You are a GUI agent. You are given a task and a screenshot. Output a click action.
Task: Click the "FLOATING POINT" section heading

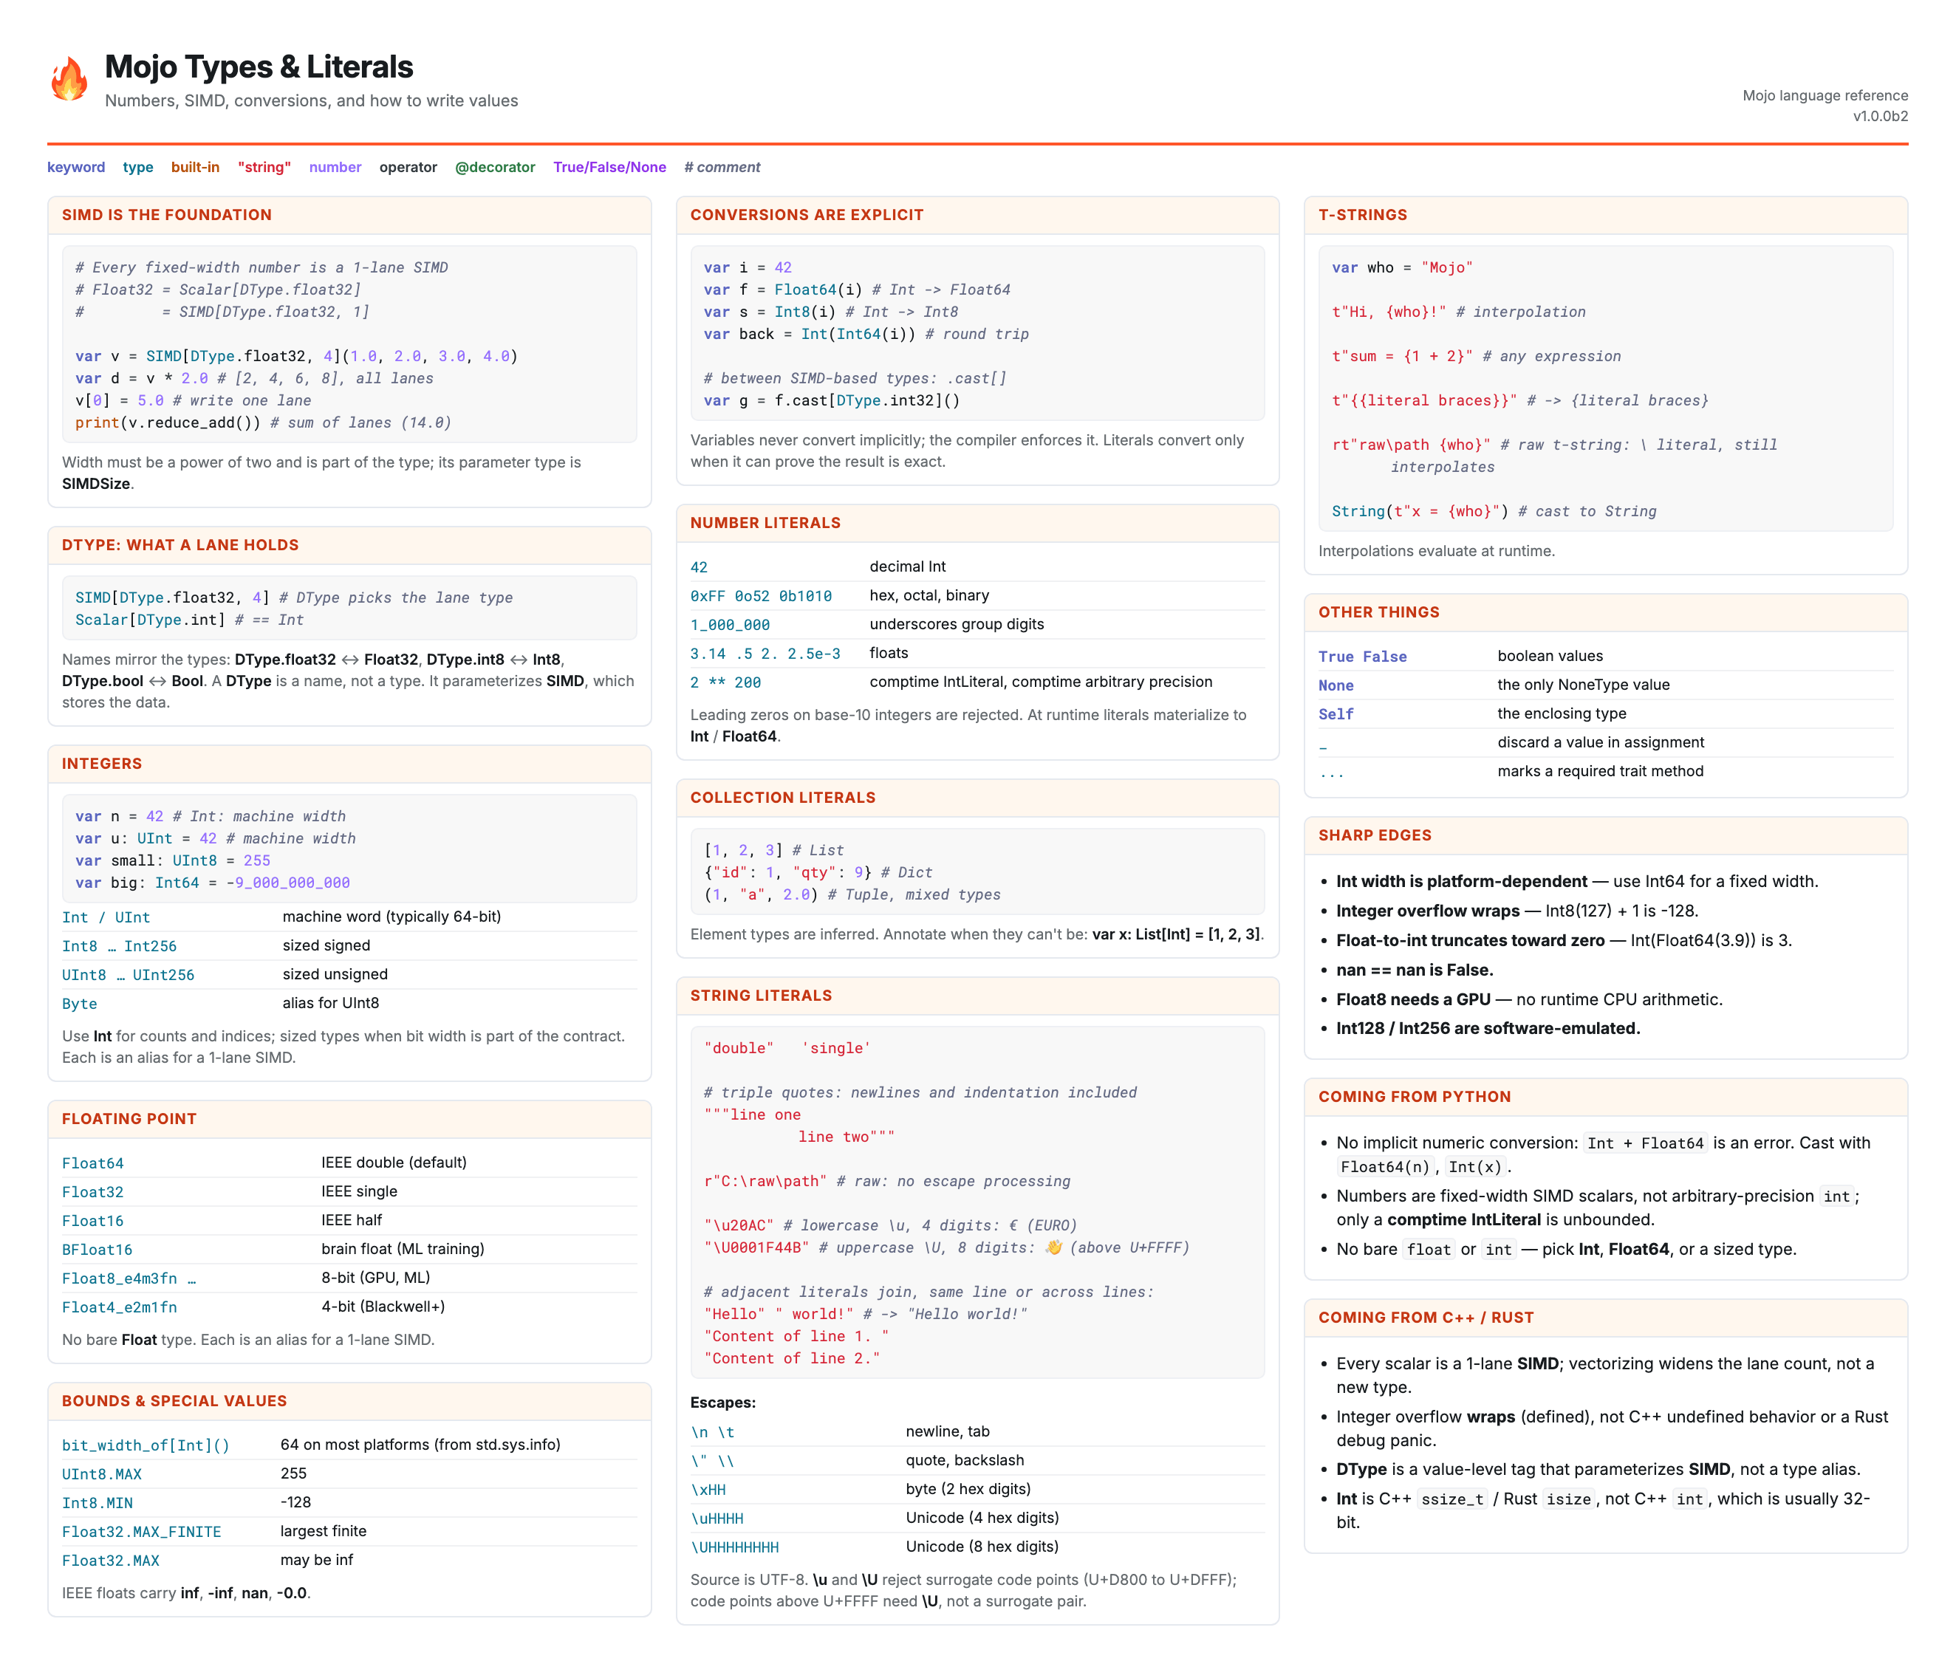(129, 1119)
